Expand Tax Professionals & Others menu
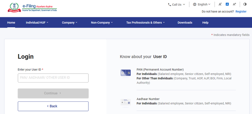This screenshot has height=114, width=252. [145, 23]
